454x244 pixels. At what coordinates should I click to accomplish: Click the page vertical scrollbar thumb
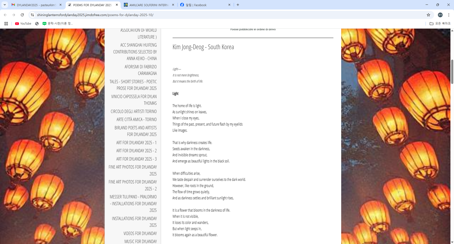(452, 72)
